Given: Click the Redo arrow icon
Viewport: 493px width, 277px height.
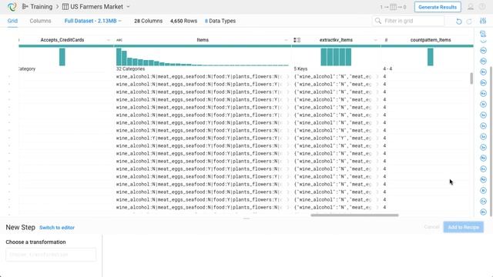Looking at the screenshot, I should pyautogui.click(x=469, y=22).
